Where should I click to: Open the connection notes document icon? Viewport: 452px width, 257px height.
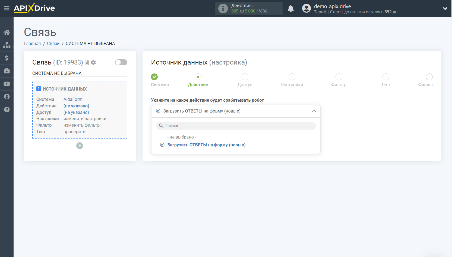87,63
